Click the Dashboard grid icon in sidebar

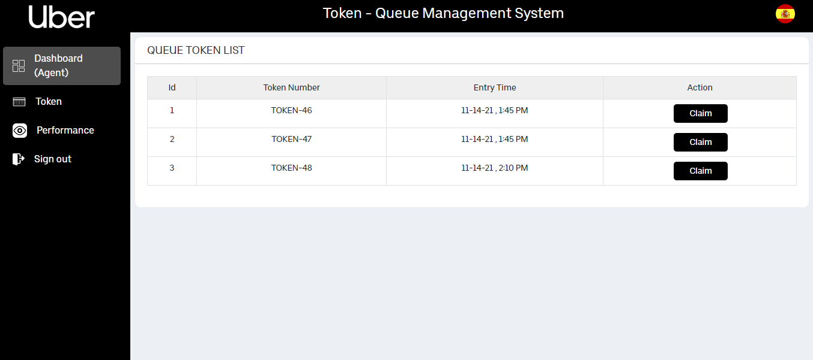coord(19,66)
